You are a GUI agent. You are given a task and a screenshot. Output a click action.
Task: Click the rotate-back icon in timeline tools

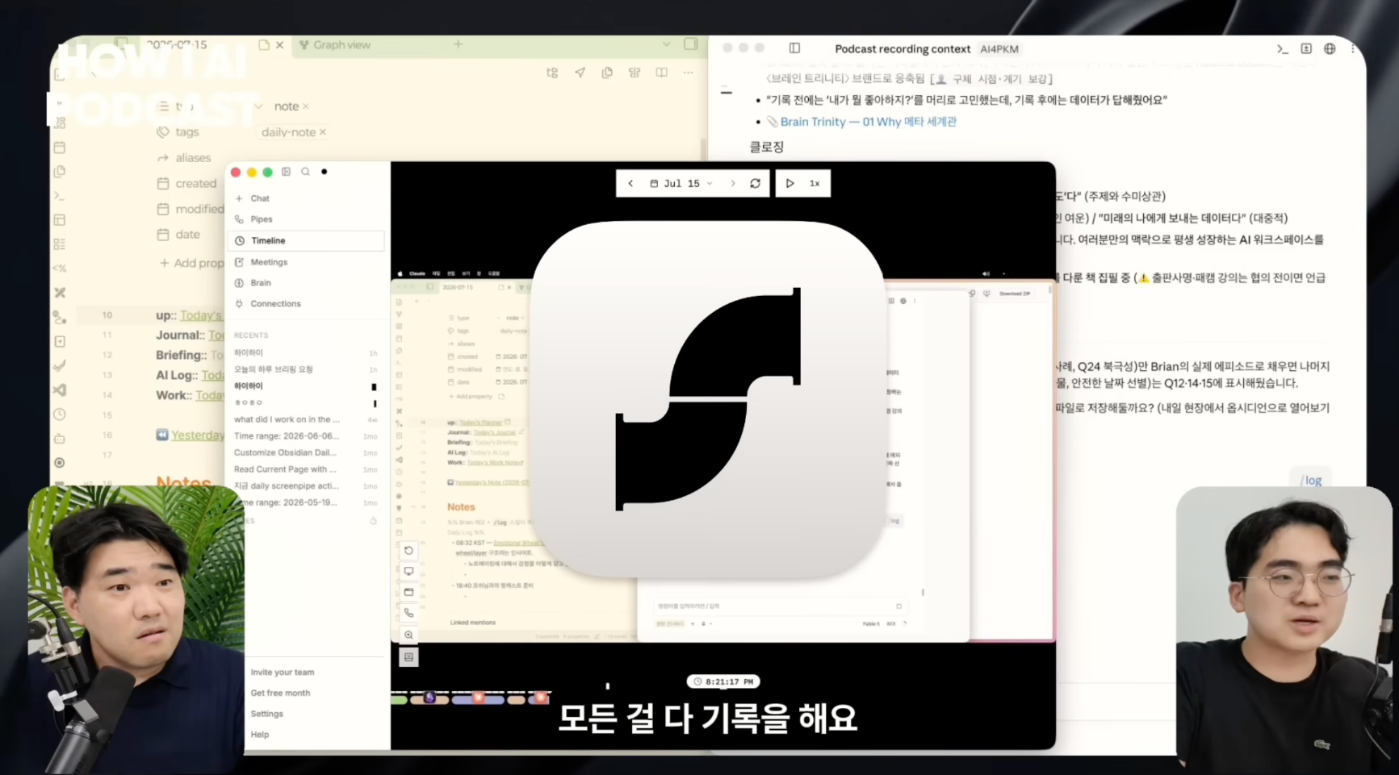[408, 551]
